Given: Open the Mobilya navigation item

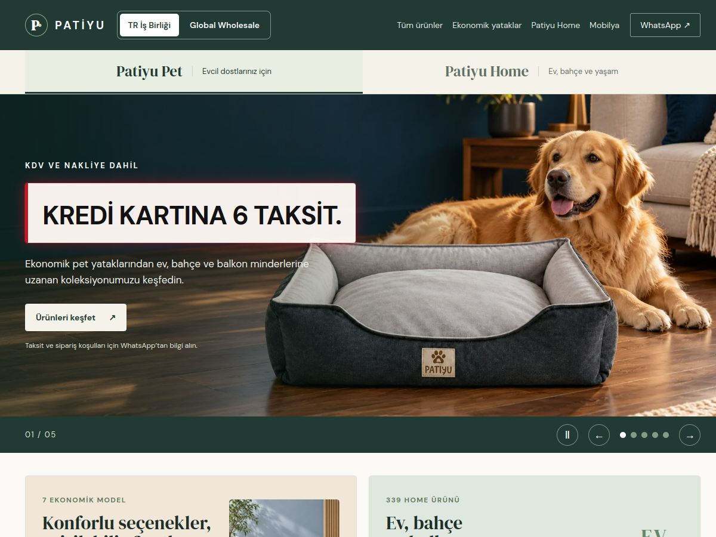Looking at the screenshot, I should 604,25.
